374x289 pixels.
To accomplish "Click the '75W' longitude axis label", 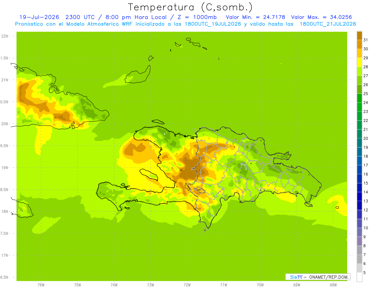I will tap(77, 285).
